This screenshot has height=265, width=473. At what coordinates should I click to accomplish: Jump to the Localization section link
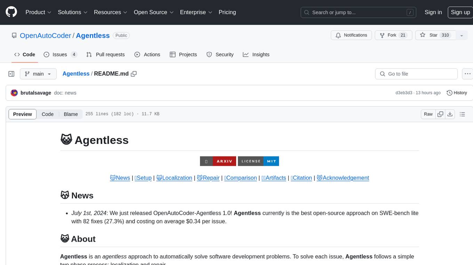coord(174,178)
